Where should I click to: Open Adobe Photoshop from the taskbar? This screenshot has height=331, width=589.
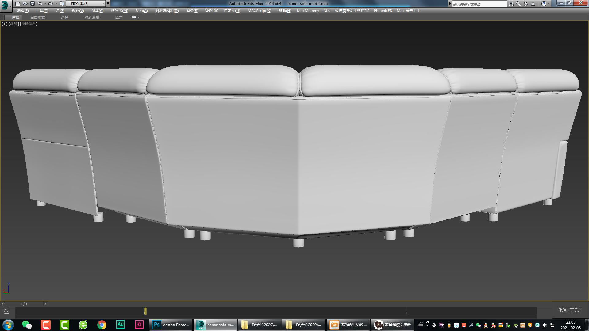(x=171, y=325)
